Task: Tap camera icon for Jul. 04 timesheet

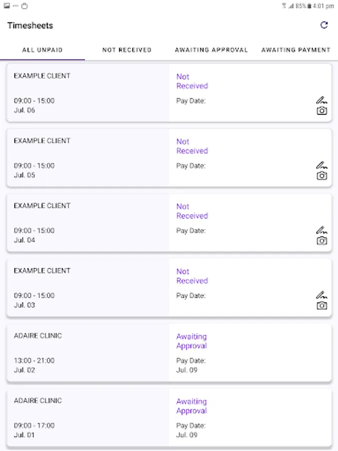Action: coord(322,241)
